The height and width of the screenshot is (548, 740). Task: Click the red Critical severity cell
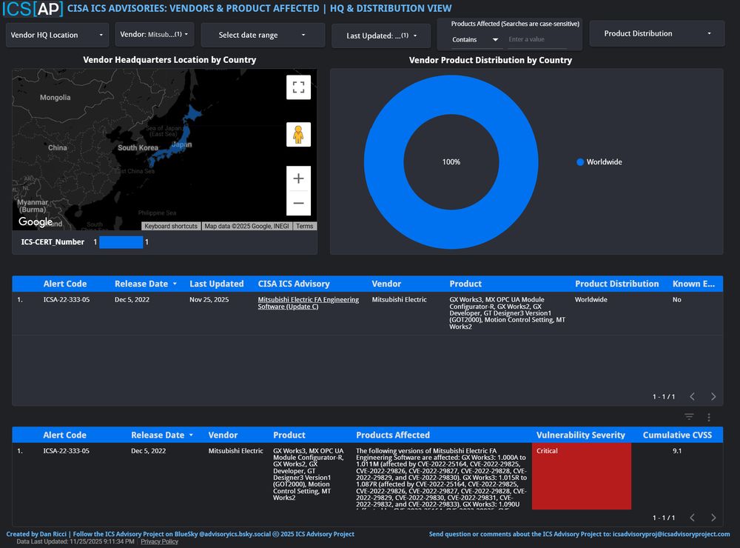582,476
